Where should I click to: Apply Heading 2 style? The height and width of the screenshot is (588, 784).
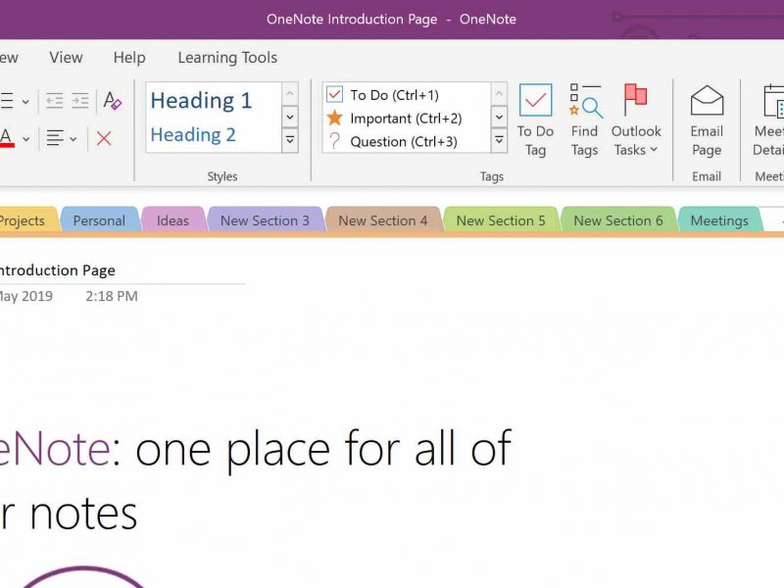pyautogui.click(x=193, y=134)
